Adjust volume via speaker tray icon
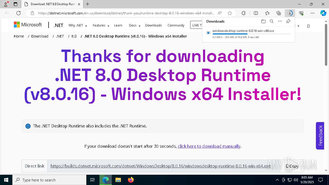Screen dimensions: 329x185 pos(296,180)
